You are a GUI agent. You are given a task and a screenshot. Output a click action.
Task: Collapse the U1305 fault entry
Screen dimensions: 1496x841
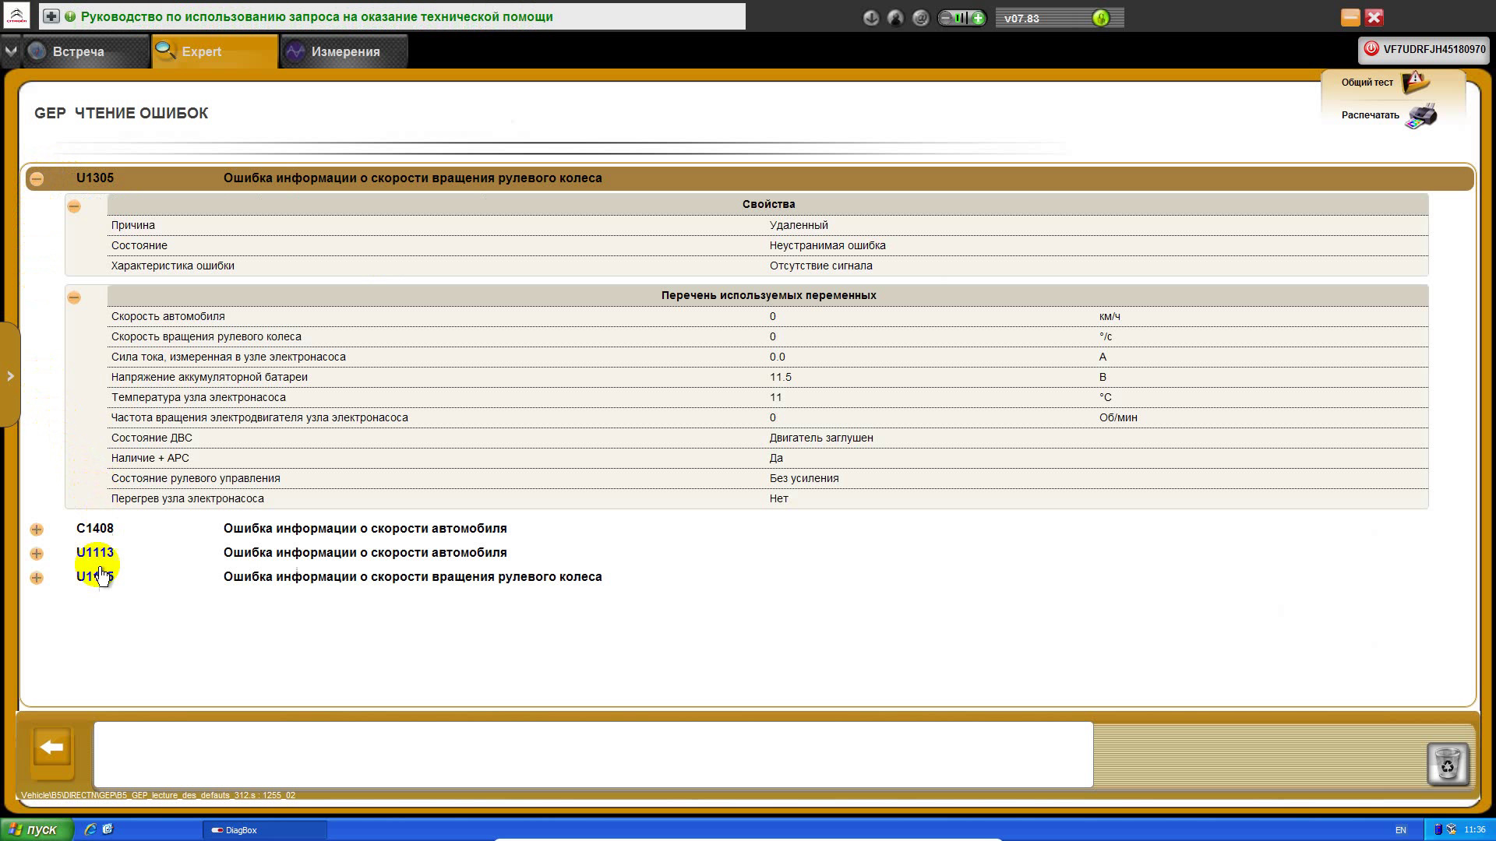37,179
